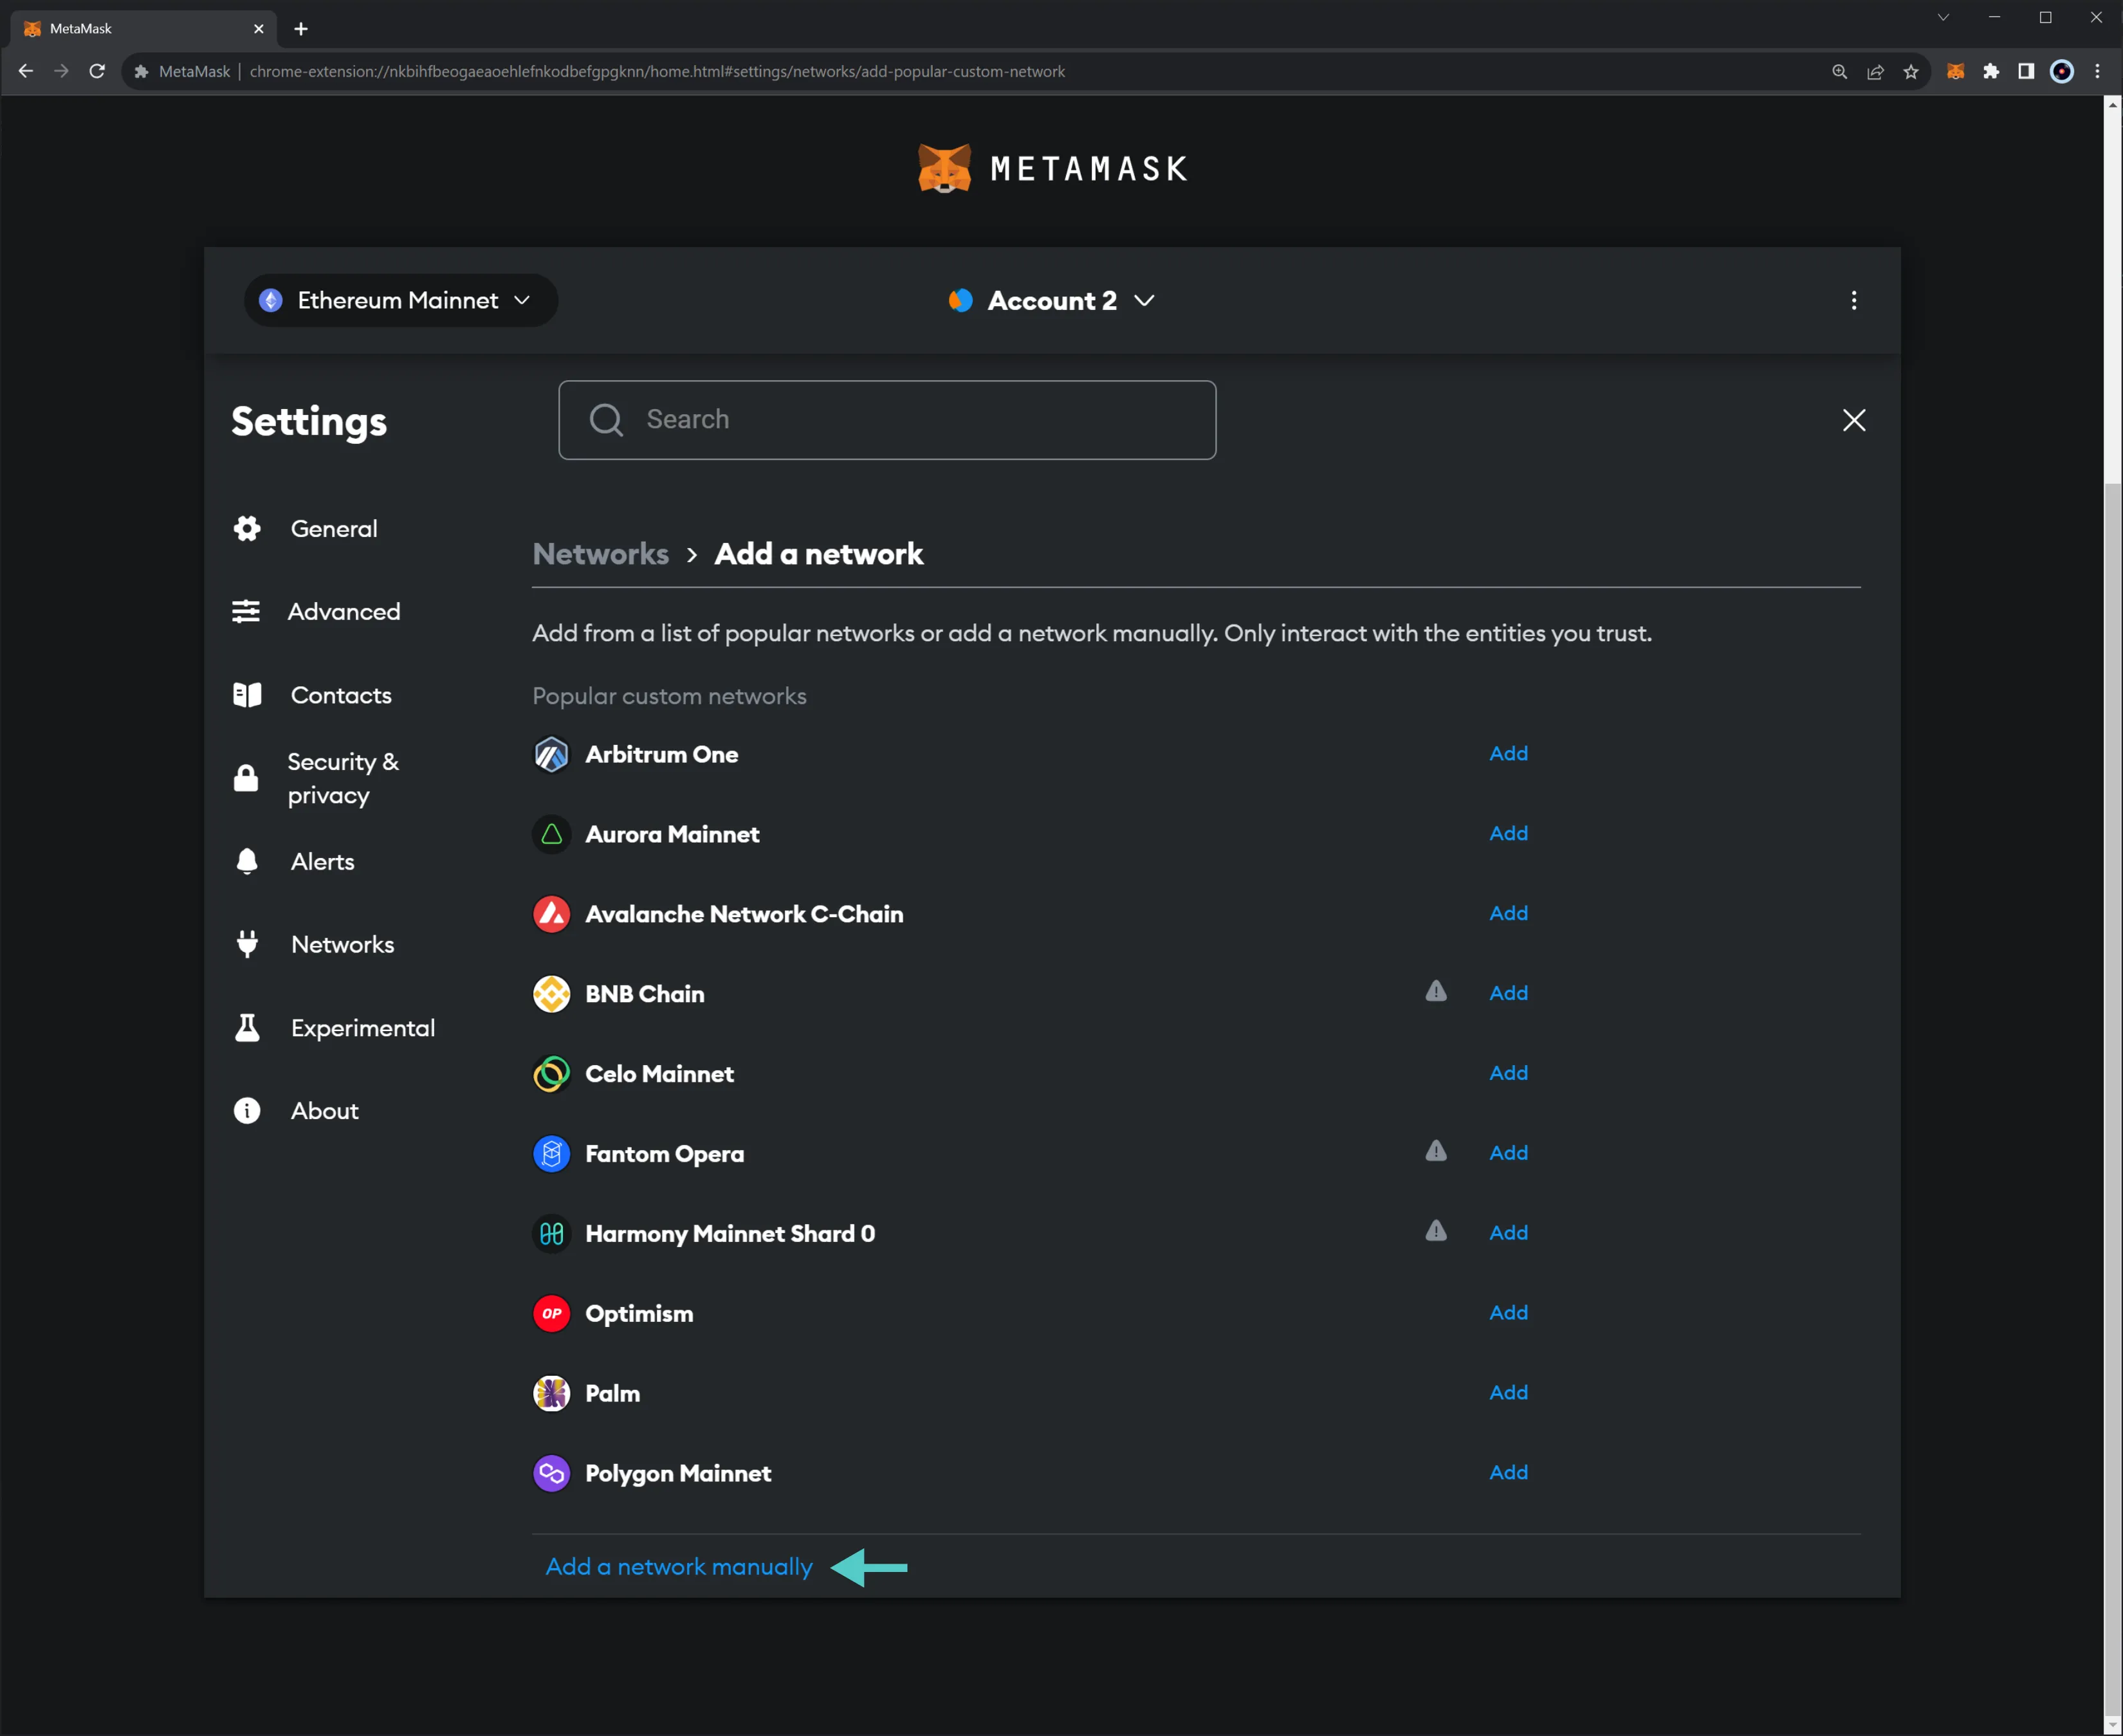Click the Networks settings tab

tap(340, 943)
